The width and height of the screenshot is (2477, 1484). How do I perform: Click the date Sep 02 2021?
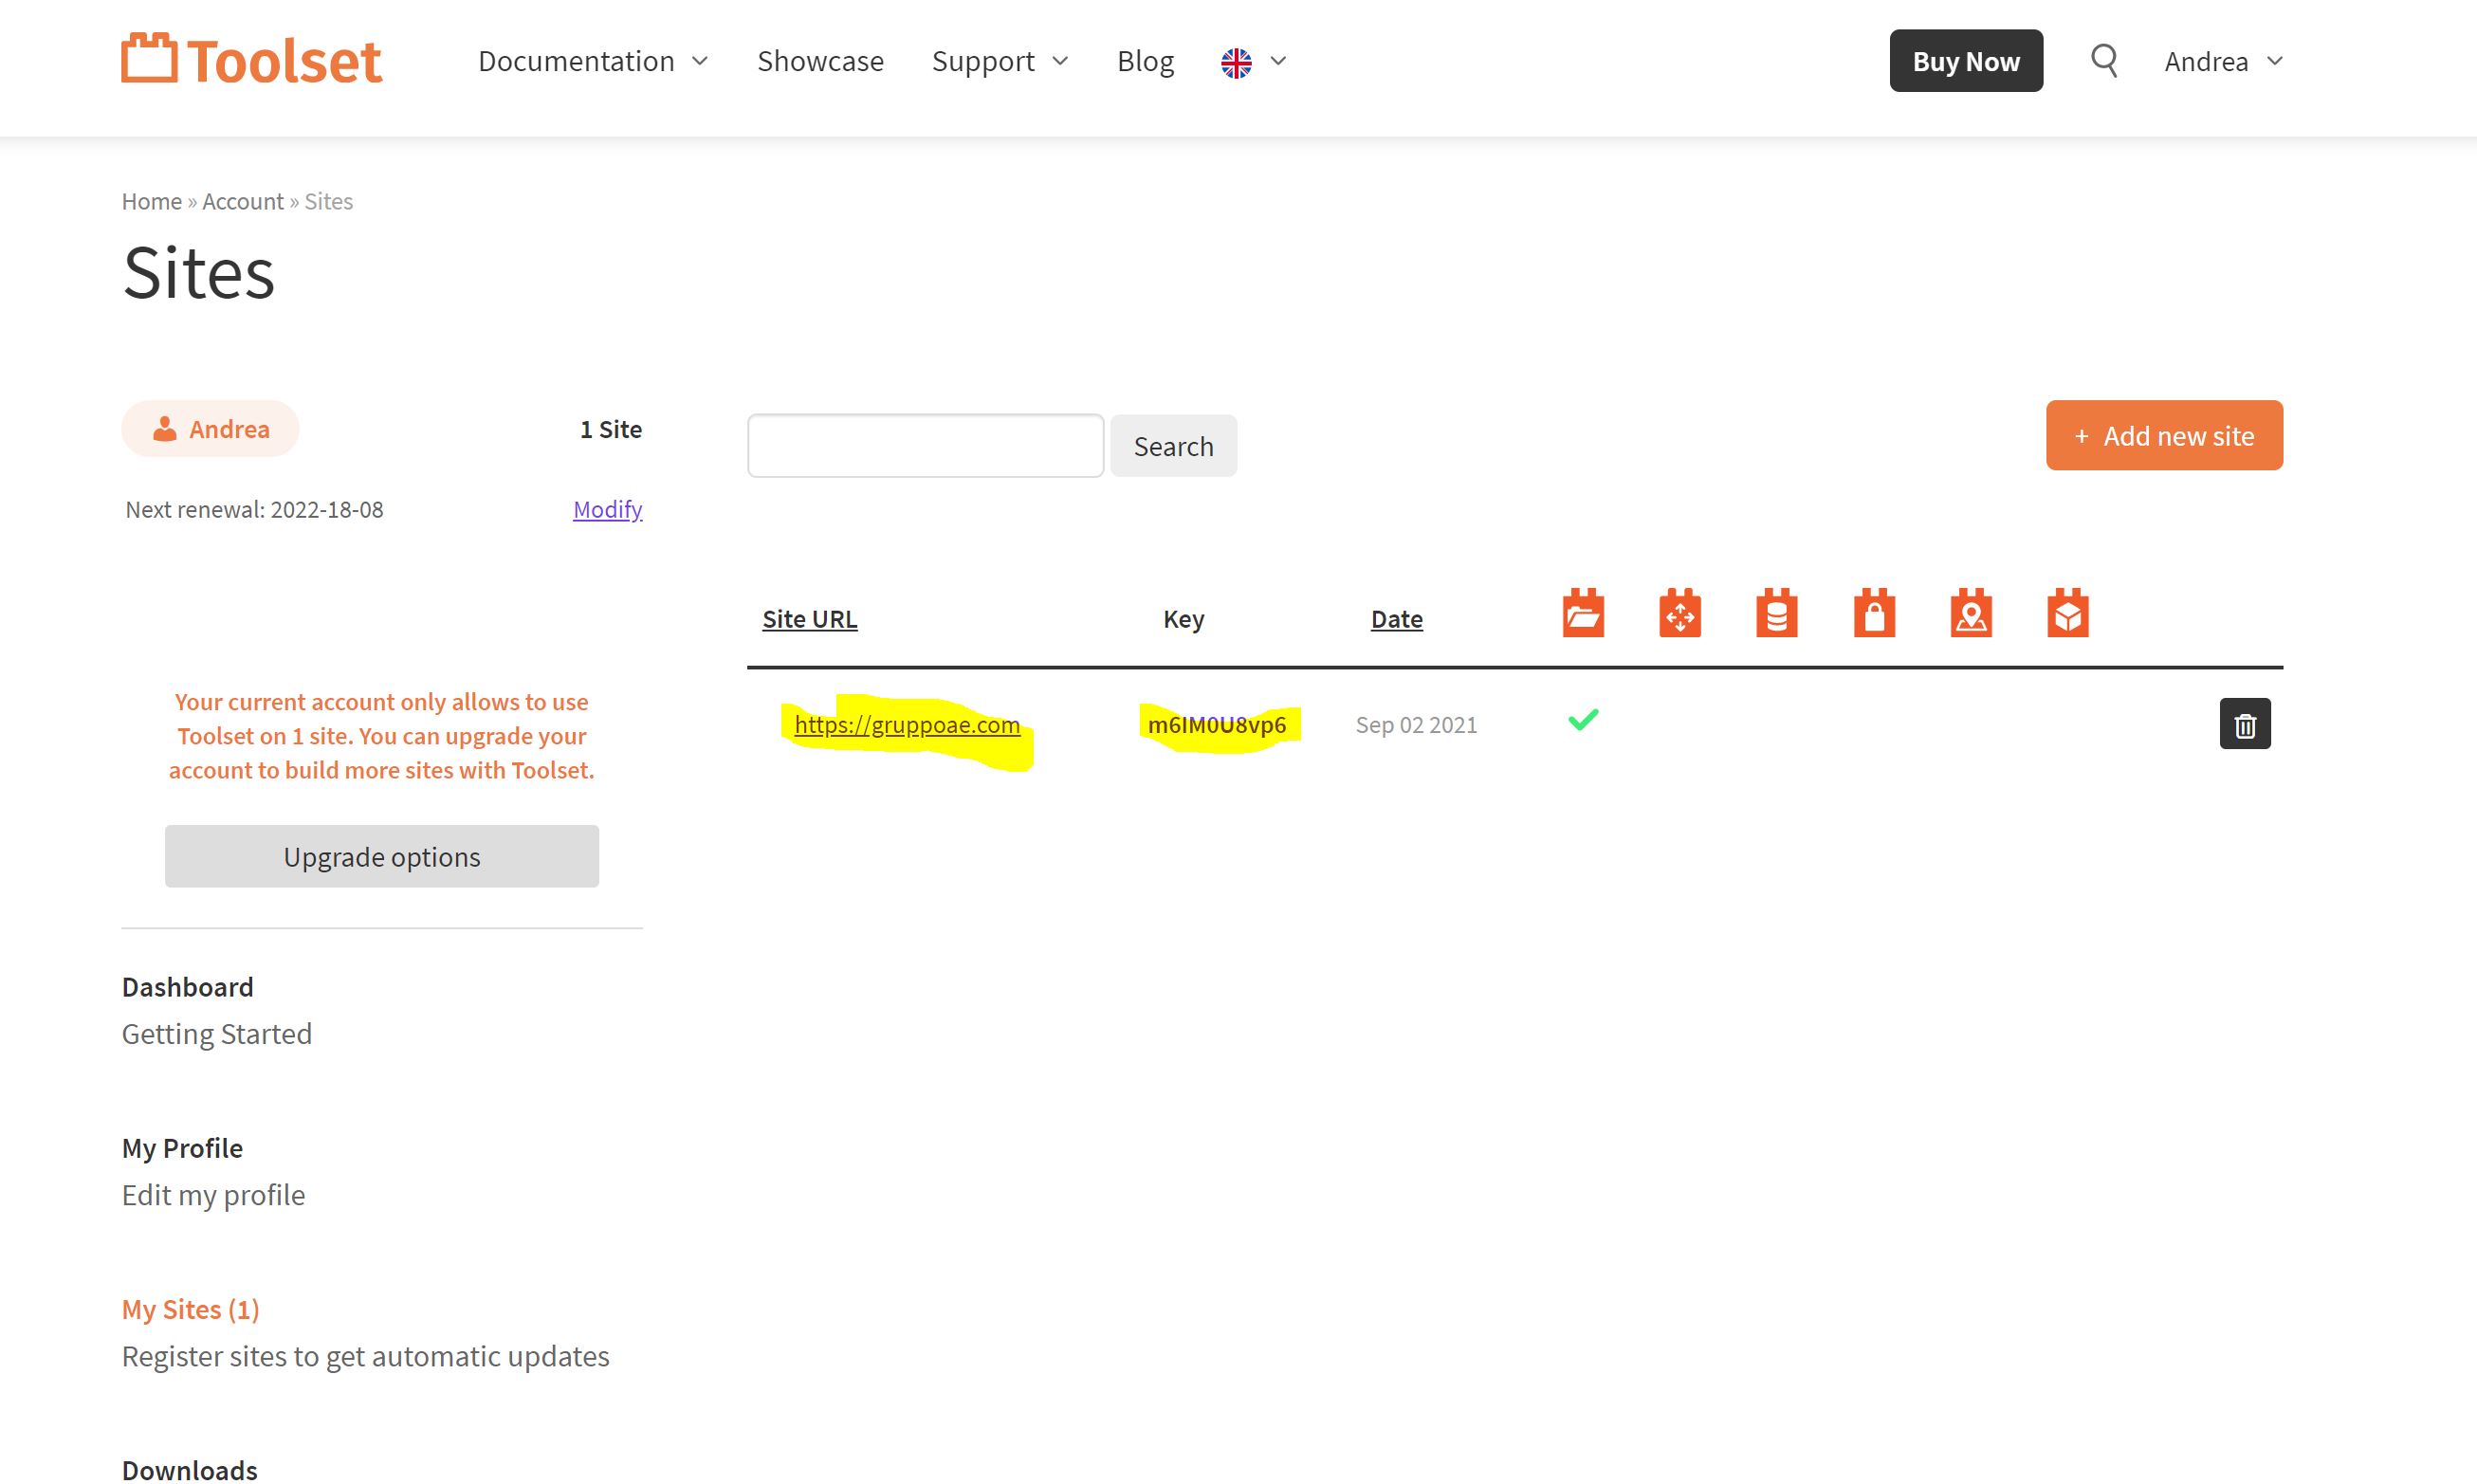coord(1416,724)
